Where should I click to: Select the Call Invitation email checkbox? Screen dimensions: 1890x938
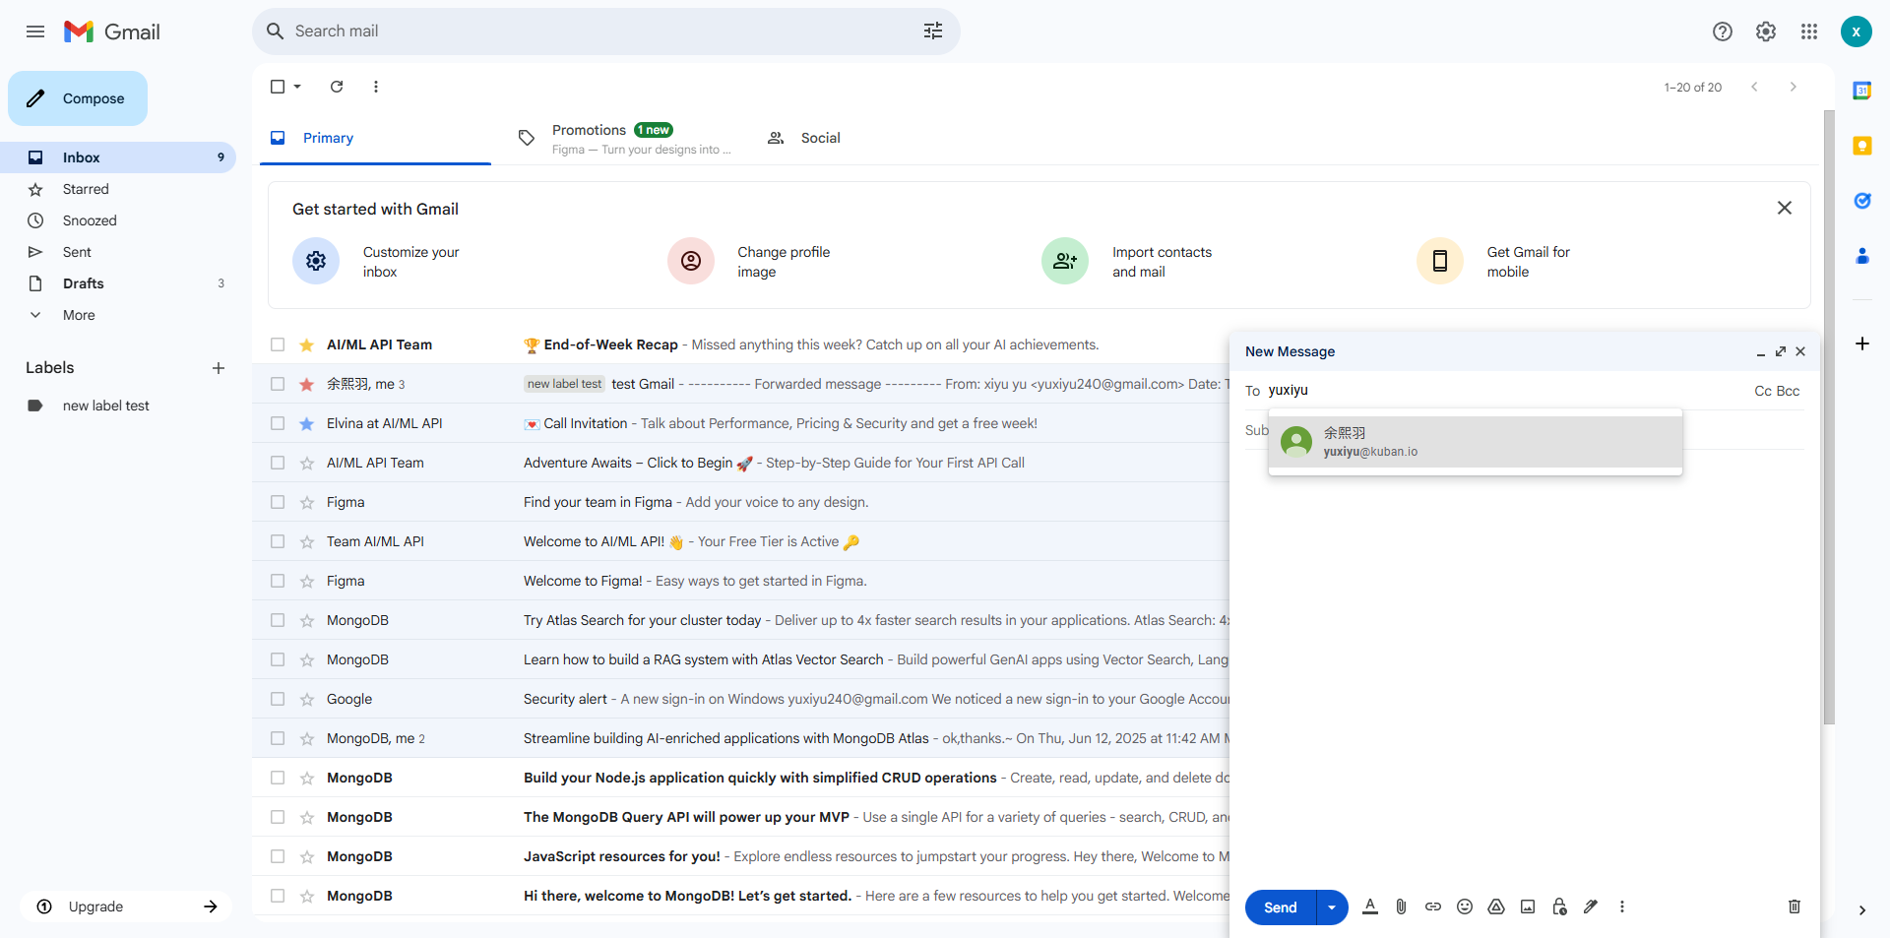(x=278, y=423)
